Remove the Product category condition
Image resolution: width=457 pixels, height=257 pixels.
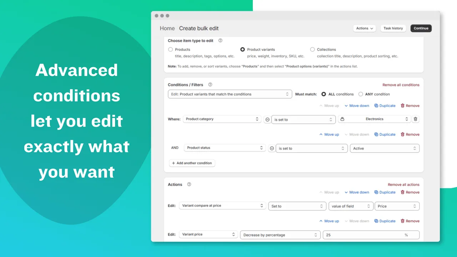pos(410,106)
